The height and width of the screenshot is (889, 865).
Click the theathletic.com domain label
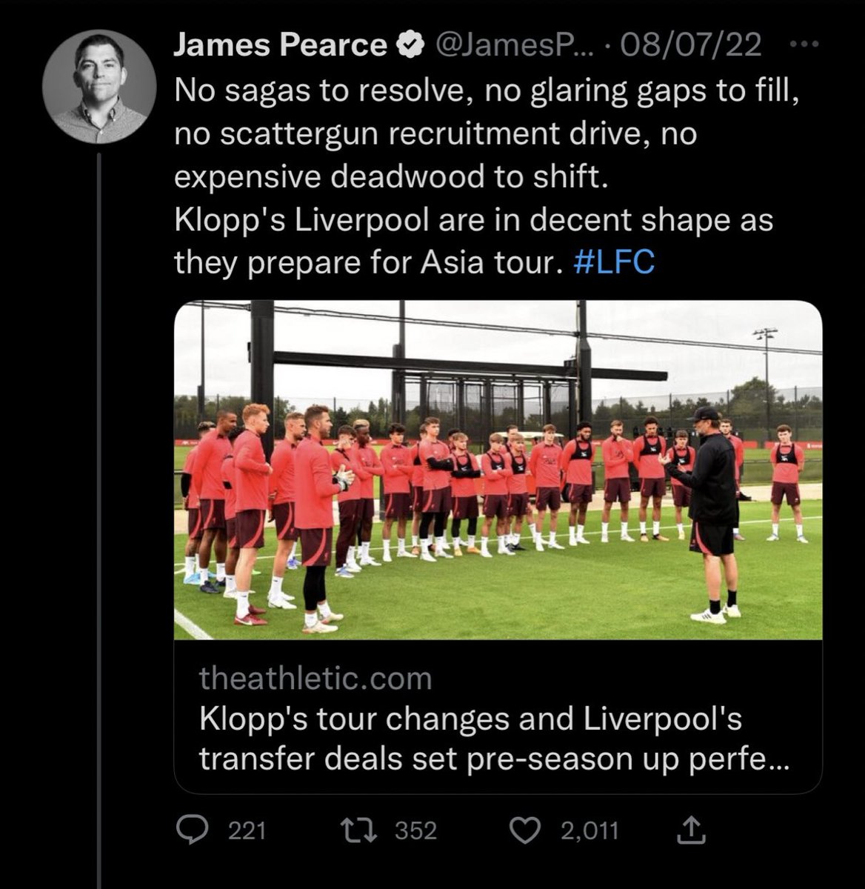pyautogui.click(x=315, y=678)
